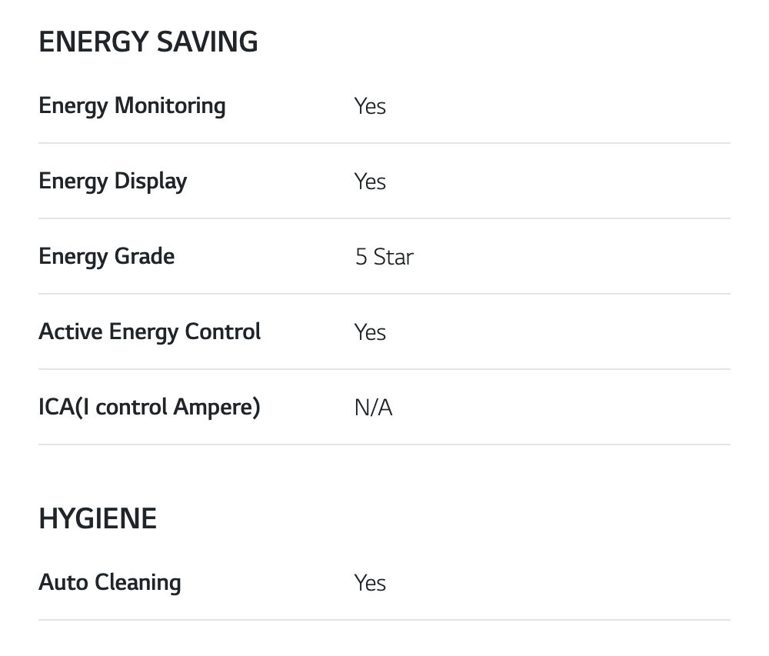Image resolution: width=769 pixels, height=656 pixels.
Task: Select the Energy Monitoring label
Action: [x=131, y=105]
